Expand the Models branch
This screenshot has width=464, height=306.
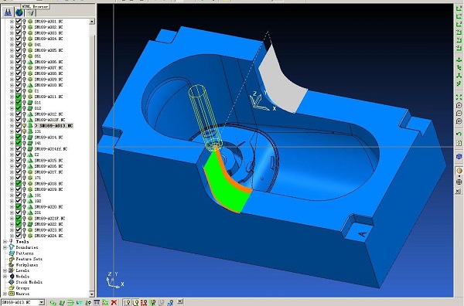click(5, 276)
